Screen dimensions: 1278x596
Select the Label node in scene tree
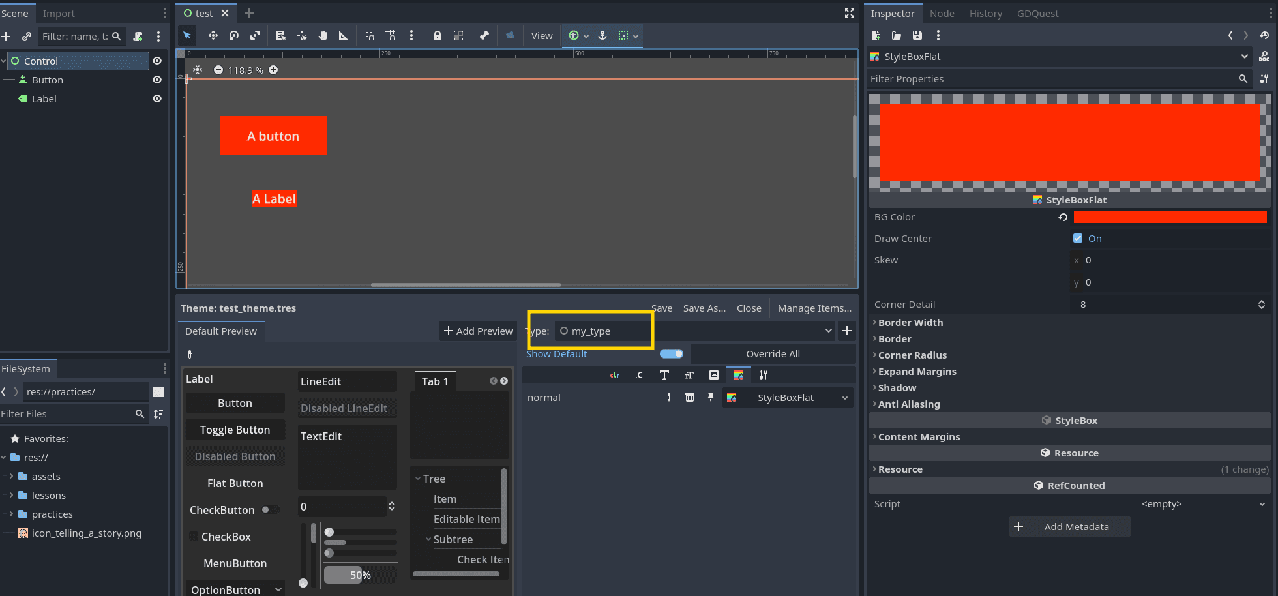44,98
